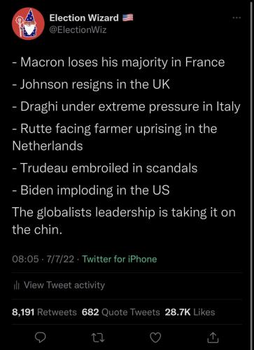Screen dimensions: 254x350
Task: Click the line Biden imploding in the US
Action: click(91, 190)
